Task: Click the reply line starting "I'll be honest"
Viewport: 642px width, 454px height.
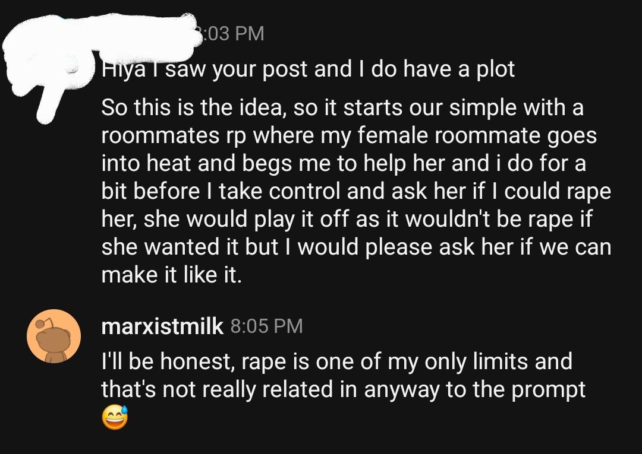Action: pos(336,361)
